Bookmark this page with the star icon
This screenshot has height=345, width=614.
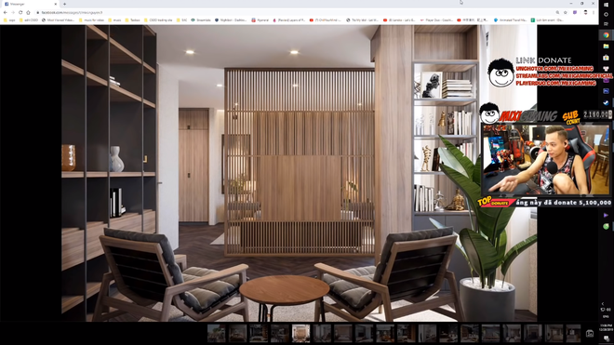point(566,12)
